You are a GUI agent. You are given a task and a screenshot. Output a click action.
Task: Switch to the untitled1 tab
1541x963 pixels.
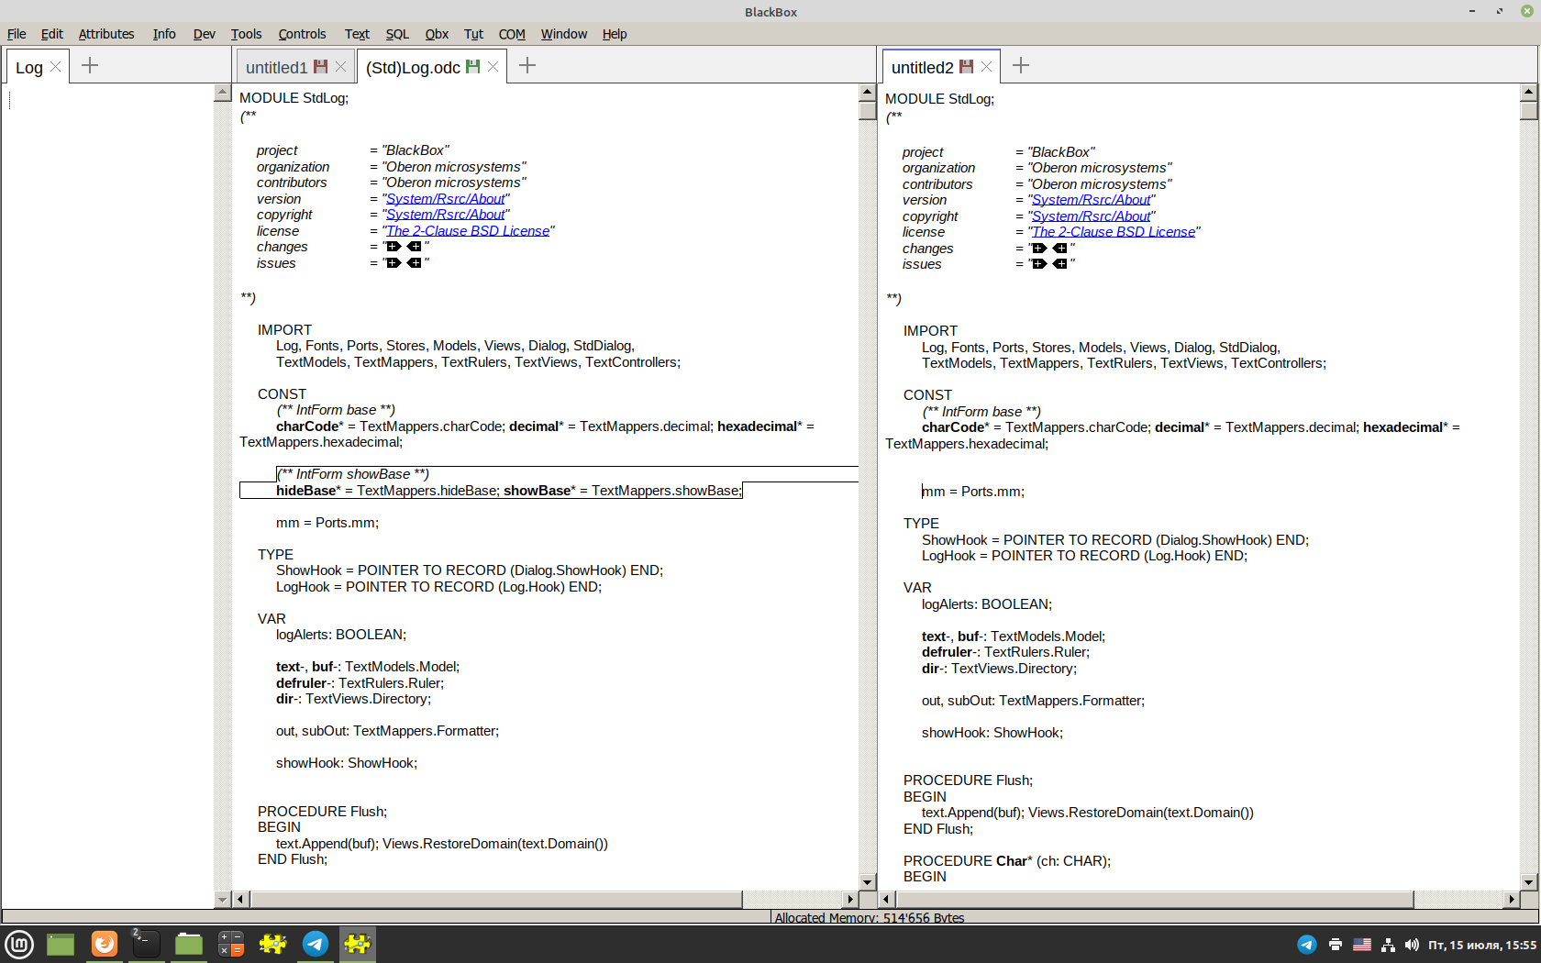pos(276,68)
